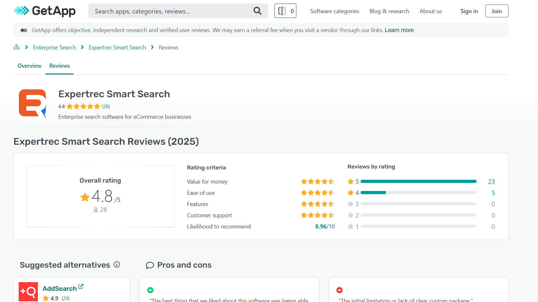Open Software categories menu
Viewport: 538px width, 302px height.
pos(335,11)
